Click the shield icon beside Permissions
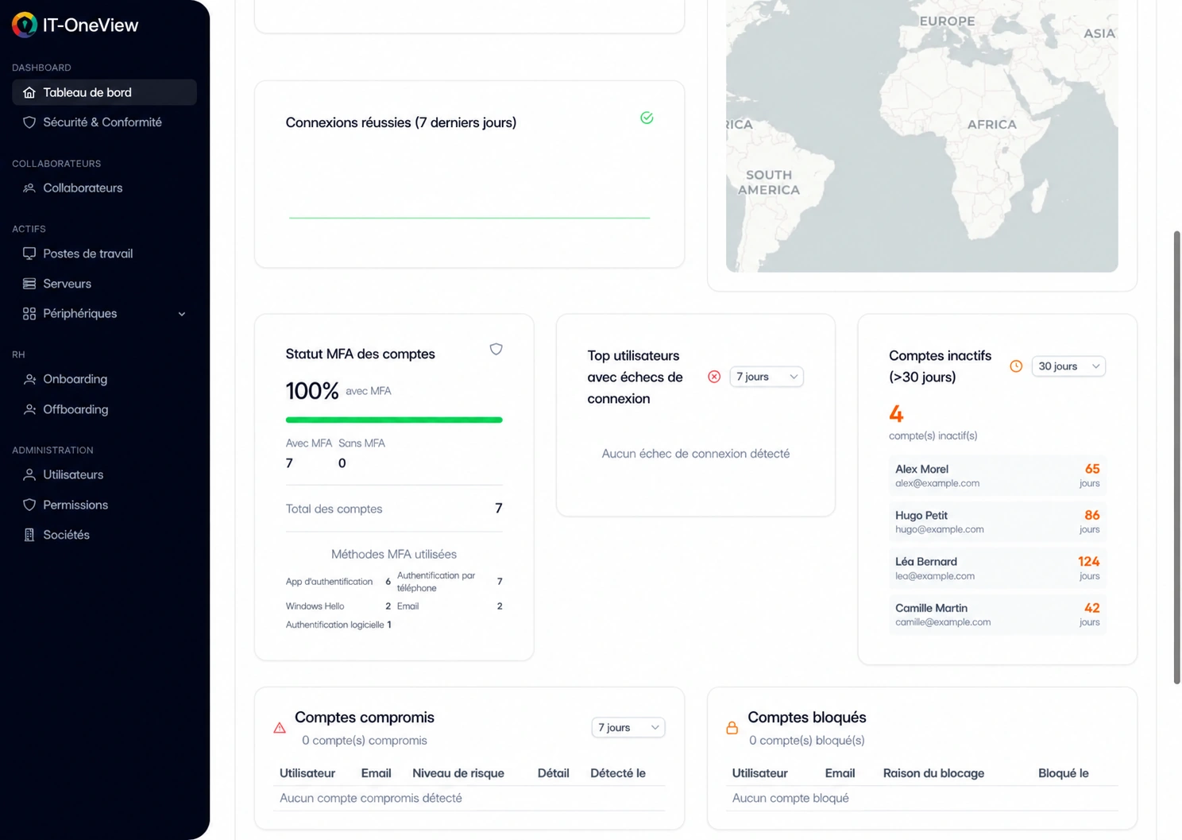 tap(29, 505)
